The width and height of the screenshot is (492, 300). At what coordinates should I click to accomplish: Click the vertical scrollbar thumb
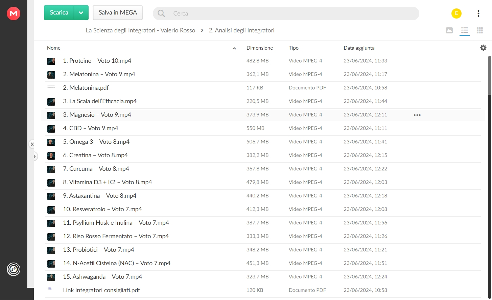[x=490, y=75]
